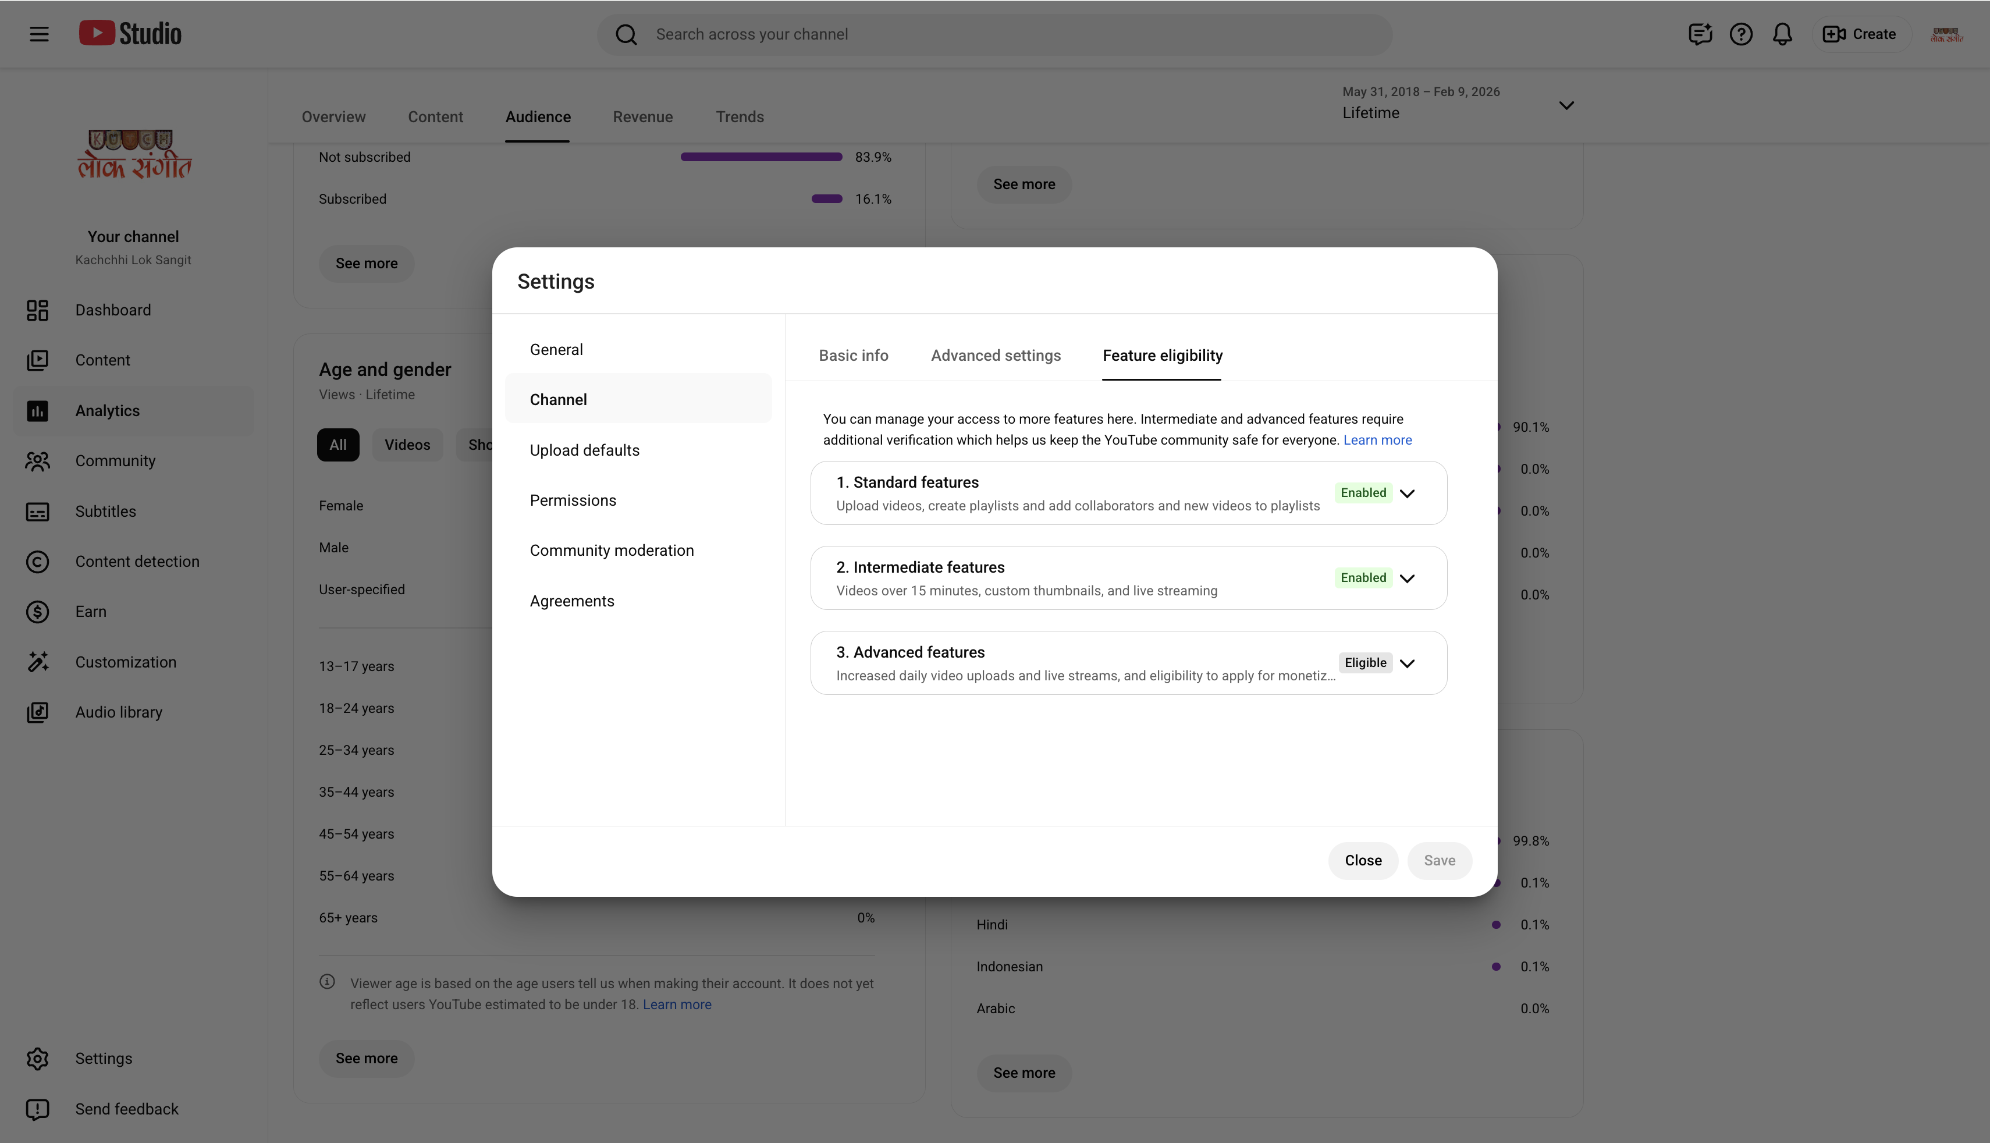The width and height of the screenshot is (1990, 1143).
Task: Click the Analytics sidebar icon
Action: pos(38,410)
